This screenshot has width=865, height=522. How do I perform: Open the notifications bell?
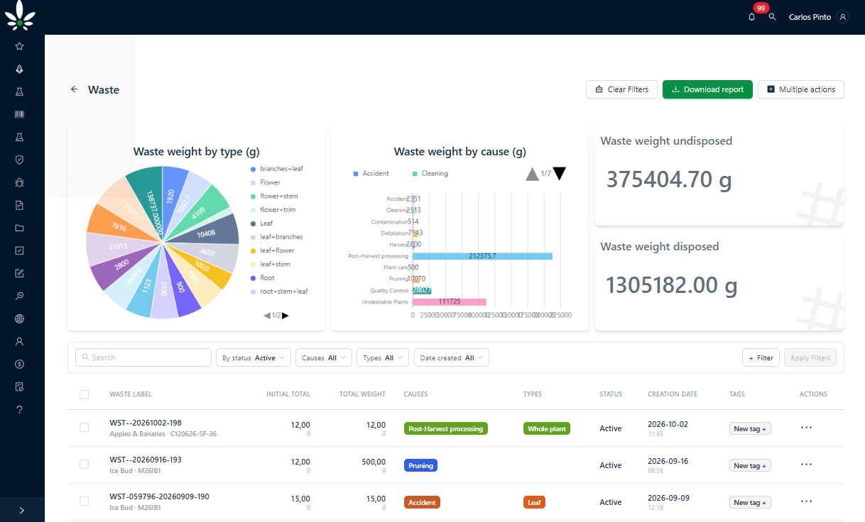[x=752, y=17]
